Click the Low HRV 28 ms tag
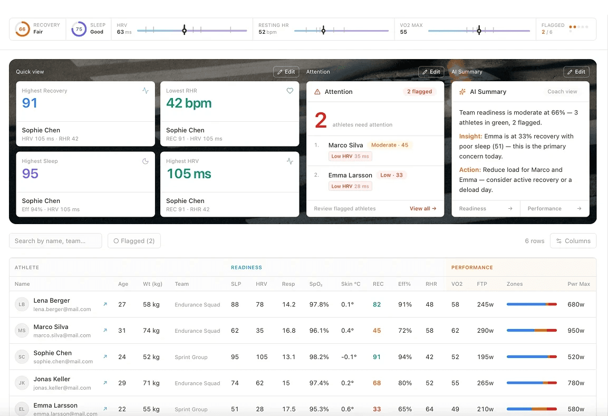The height and width of the screenshot is (416, 608). click(x=350, y=186)
